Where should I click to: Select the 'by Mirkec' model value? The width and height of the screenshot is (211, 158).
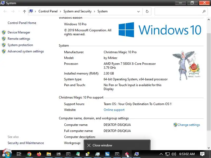coord(111,58)
